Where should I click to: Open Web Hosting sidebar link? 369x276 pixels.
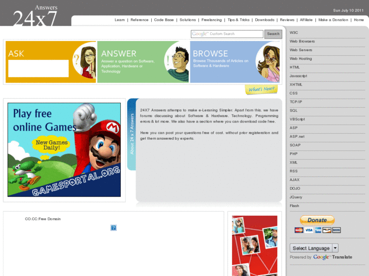point(301,59)
